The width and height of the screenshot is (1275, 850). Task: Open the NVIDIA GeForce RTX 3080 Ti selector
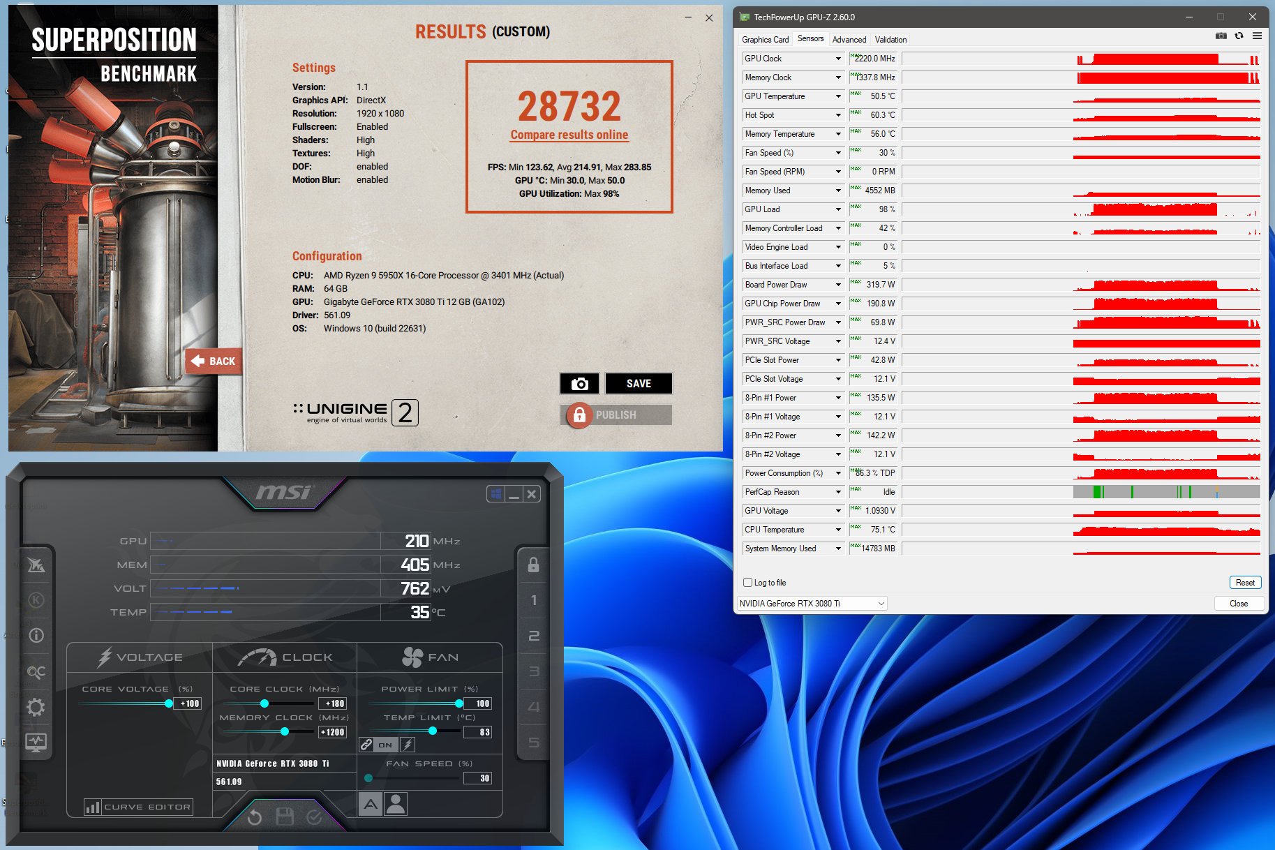812,604
